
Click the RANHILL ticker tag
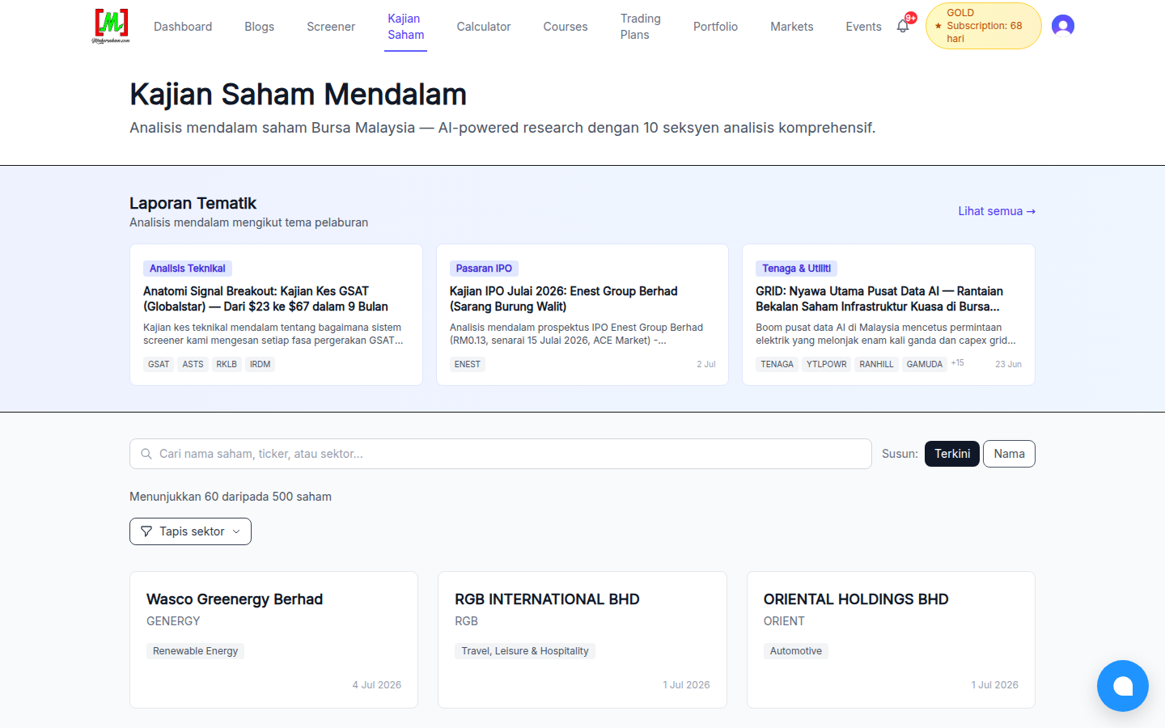876,364
